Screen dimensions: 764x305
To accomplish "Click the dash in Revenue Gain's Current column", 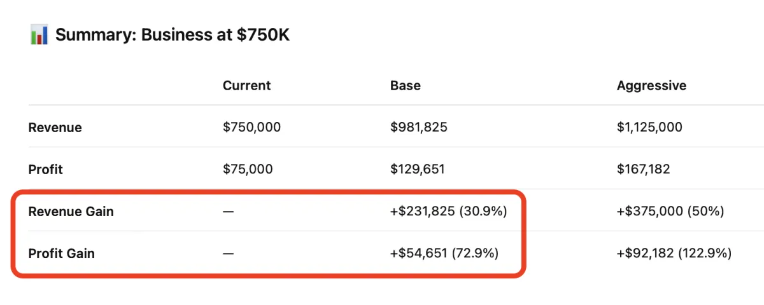I will (228, 212).
